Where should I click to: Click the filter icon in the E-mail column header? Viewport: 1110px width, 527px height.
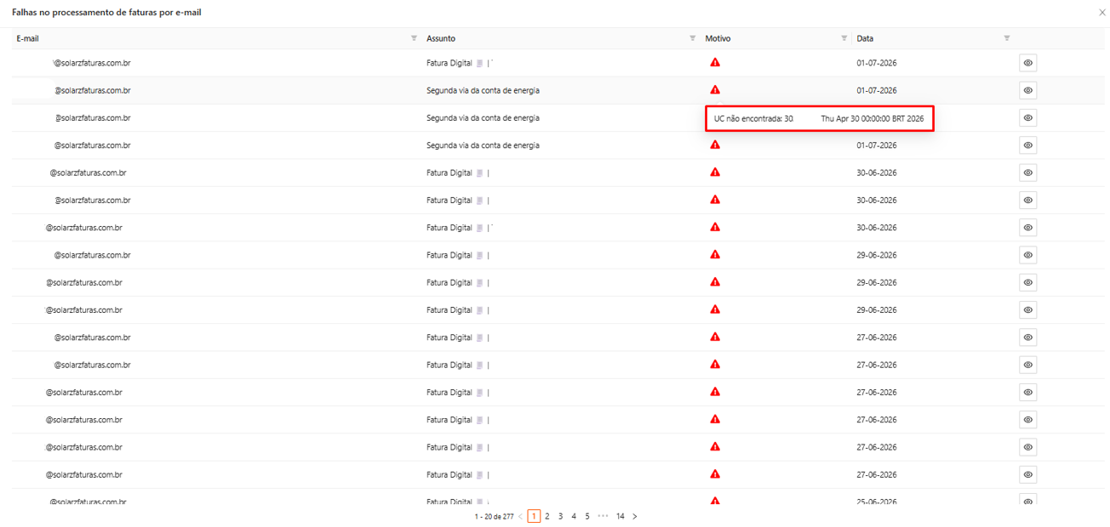click(414, 38)
